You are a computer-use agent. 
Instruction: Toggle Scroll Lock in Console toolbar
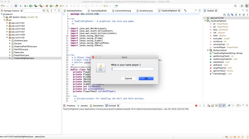coord(213,106)
